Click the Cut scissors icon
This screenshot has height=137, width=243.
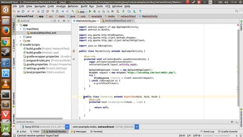[38, 11]
